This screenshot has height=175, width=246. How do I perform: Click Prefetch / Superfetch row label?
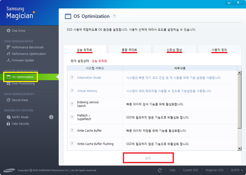coord(84,117)
